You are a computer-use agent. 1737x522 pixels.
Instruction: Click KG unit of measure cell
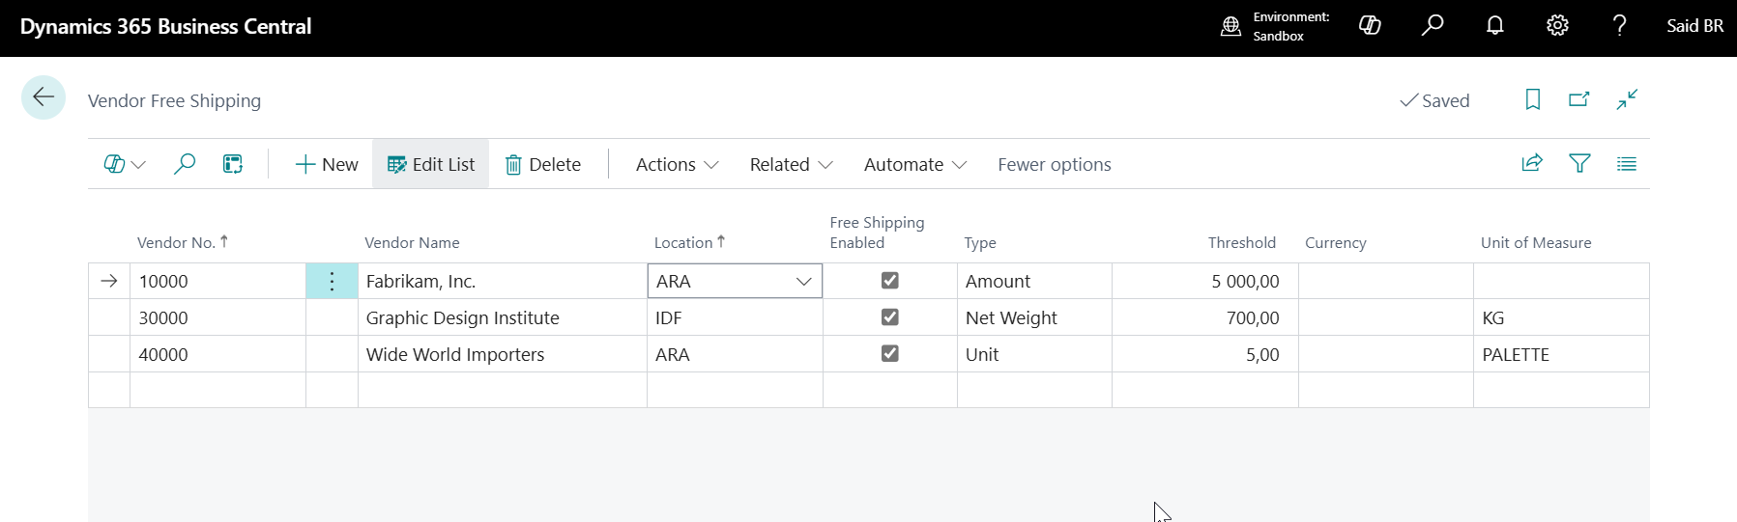(1561, 317)
